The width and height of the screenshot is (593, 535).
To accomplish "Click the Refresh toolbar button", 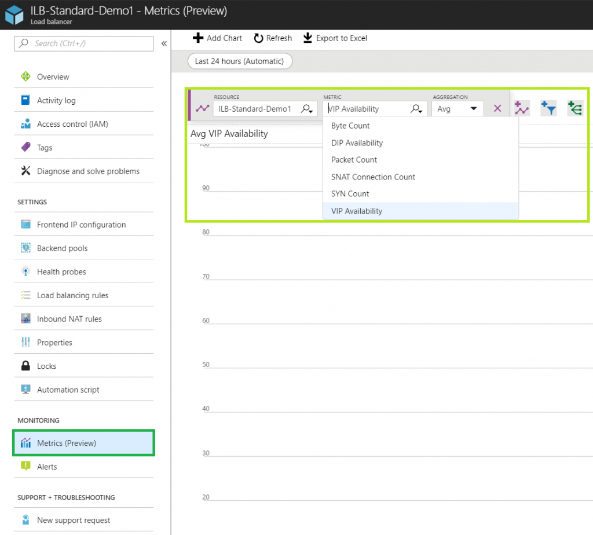I will pos(273,38).
